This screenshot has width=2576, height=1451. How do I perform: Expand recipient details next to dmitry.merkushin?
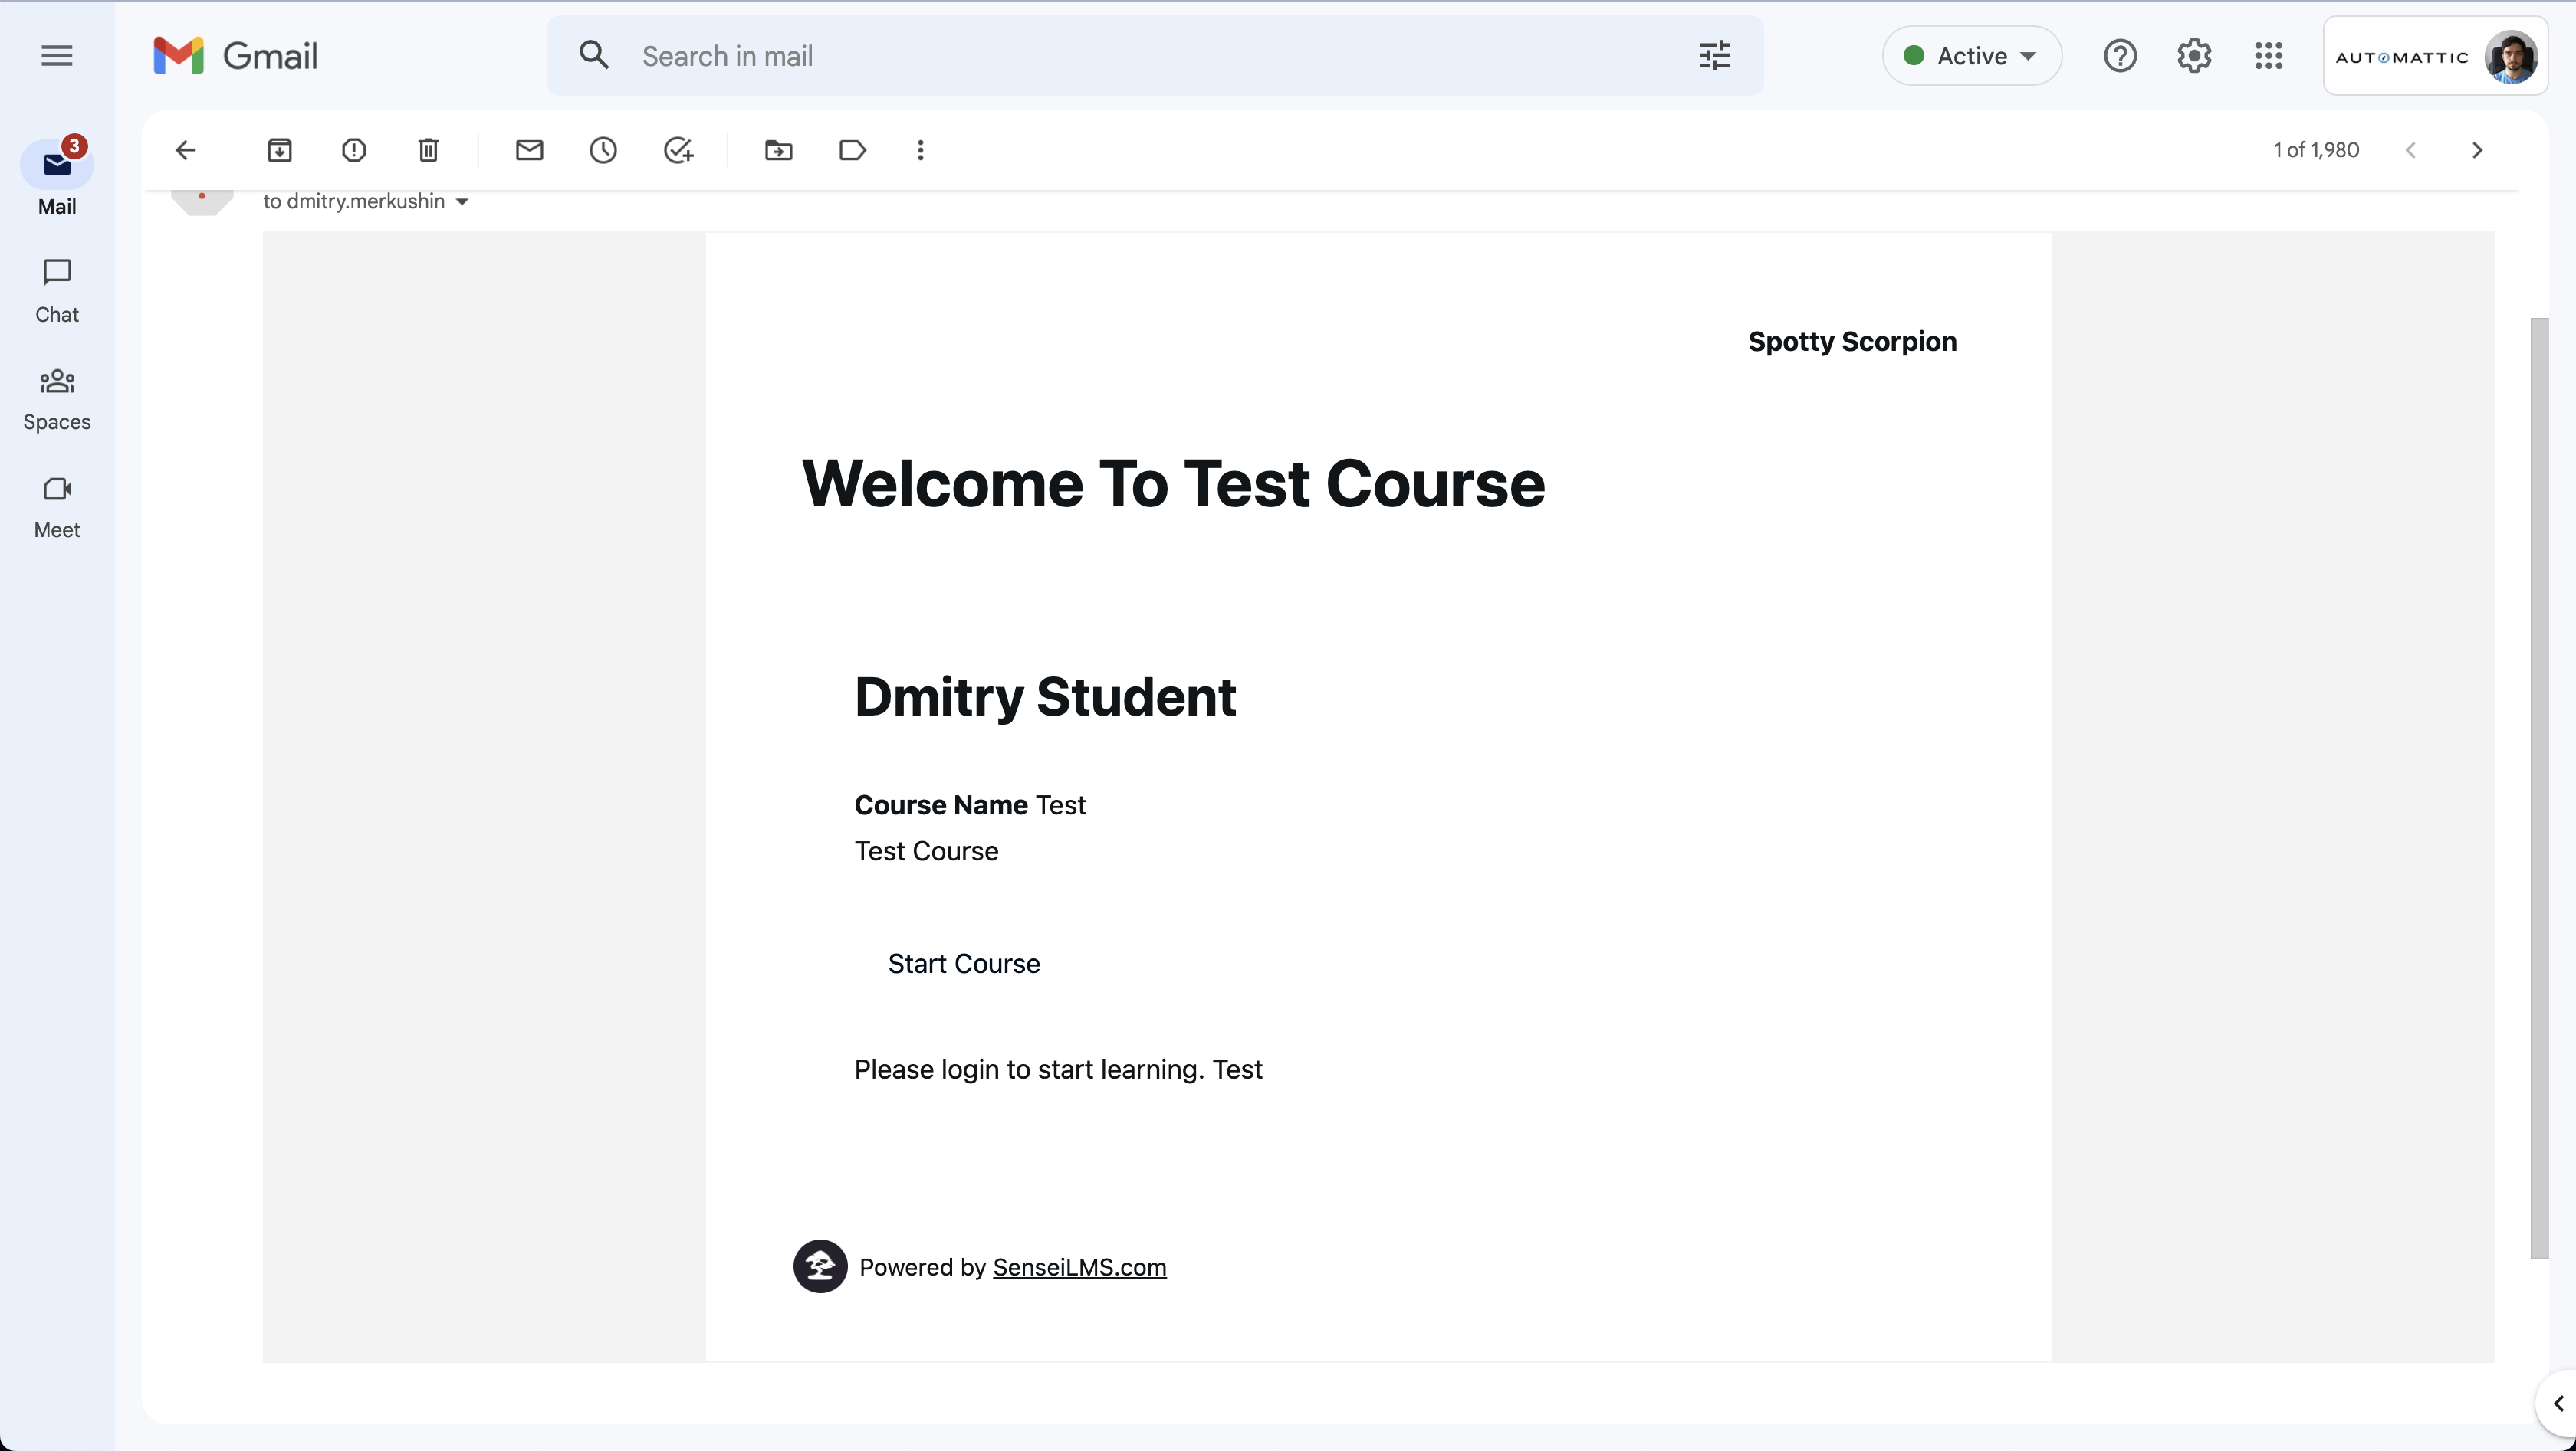[462, 201]
